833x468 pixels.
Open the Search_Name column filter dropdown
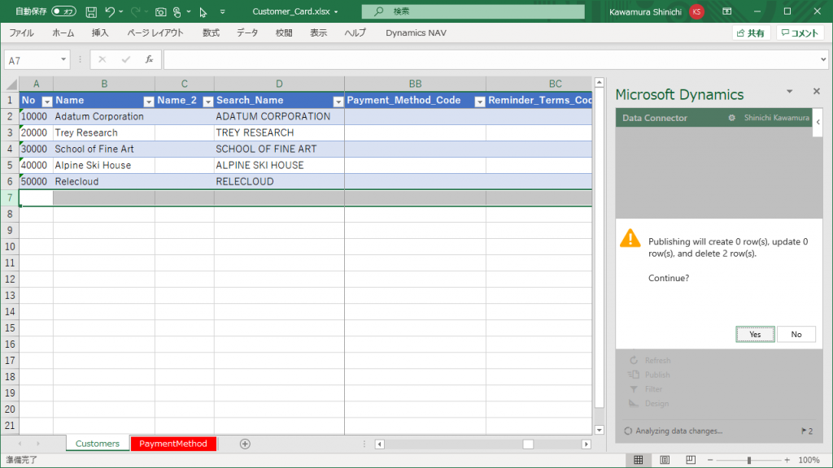click(338, 102)
